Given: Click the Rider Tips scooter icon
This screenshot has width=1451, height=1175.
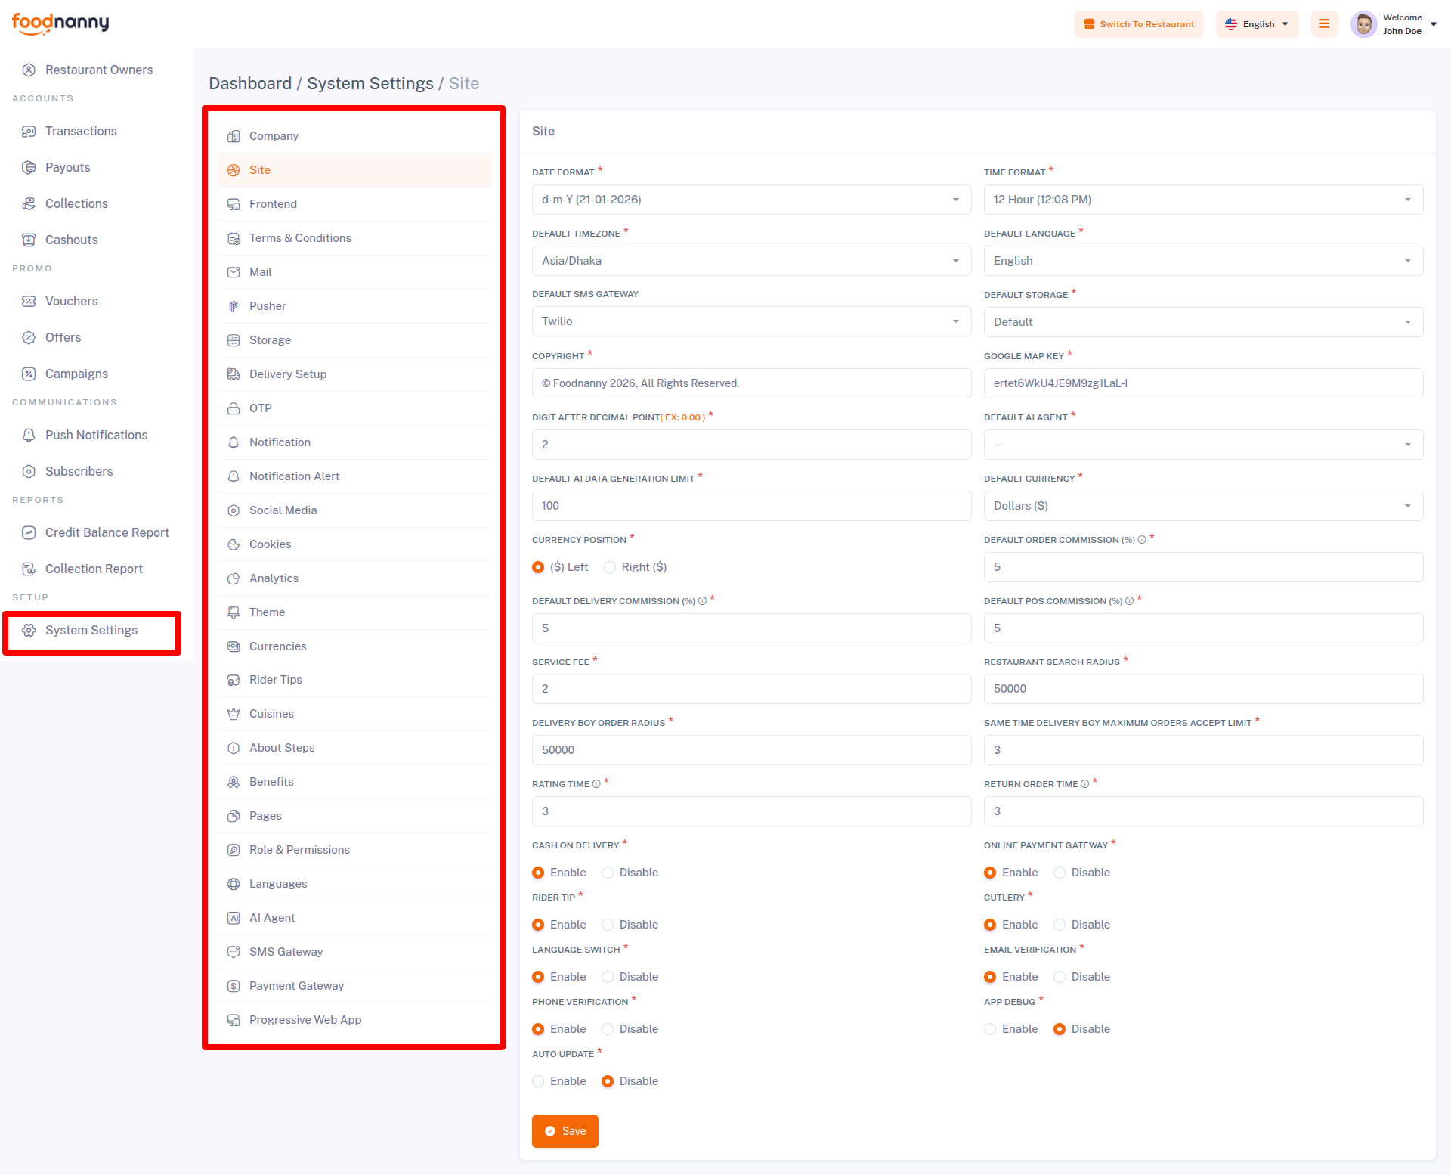Looking at the screenshot, I should (234, 680).
